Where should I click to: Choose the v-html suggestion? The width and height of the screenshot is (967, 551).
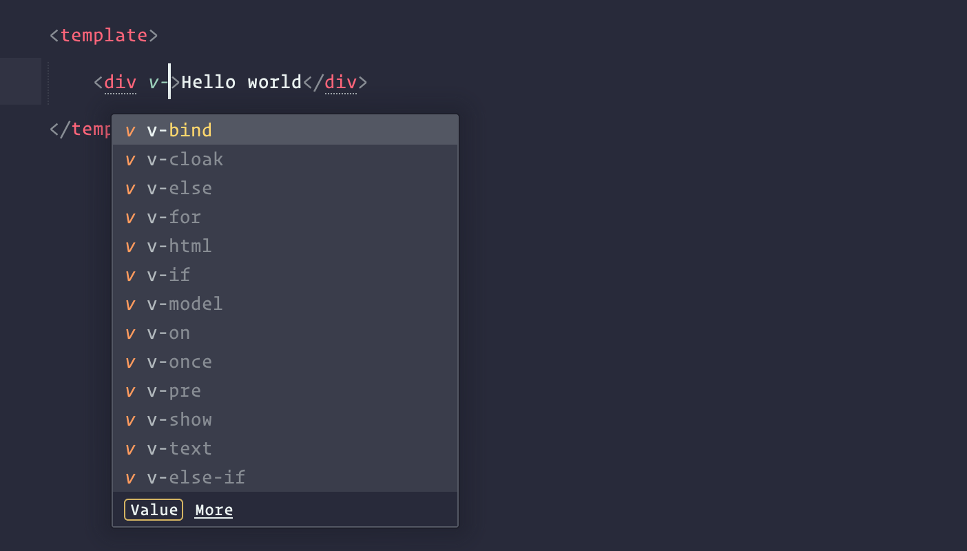click(x=285, y=246)
